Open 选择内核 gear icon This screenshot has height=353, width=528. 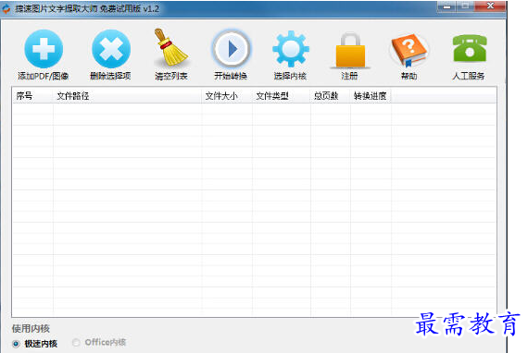pyautogui.click(x=291, y=49)
